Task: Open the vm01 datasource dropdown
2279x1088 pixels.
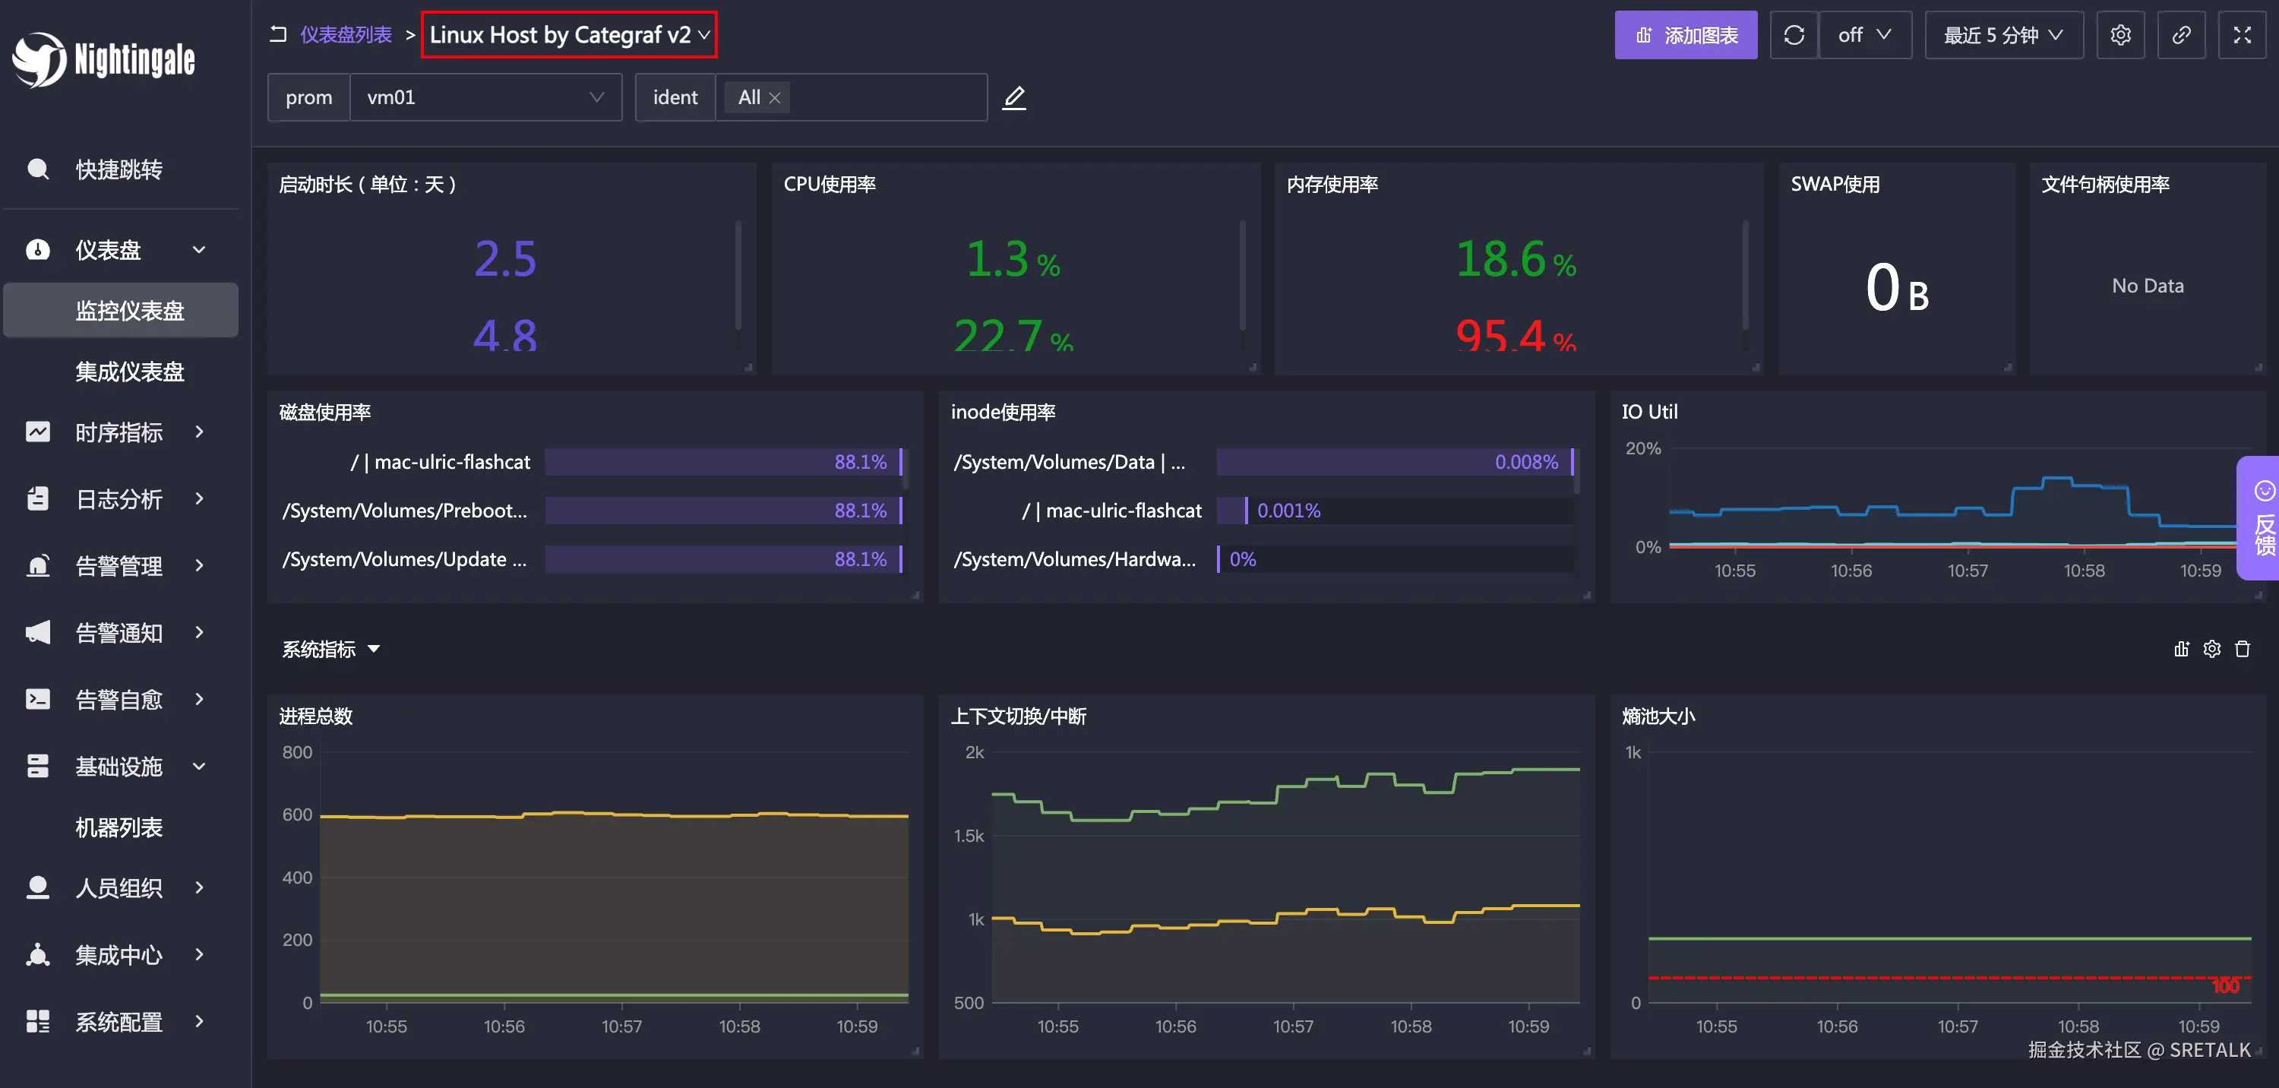Action: click(485, 97)
